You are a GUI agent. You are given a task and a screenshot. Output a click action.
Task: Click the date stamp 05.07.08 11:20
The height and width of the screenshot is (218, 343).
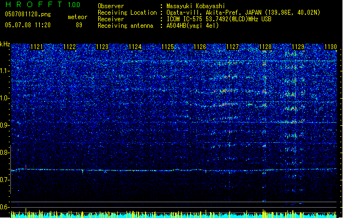(28, 25)
